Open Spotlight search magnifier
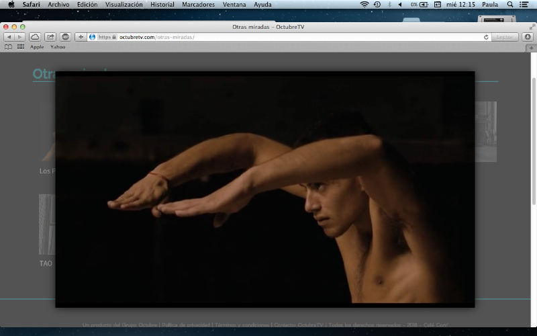The image size is (537, 336). point(510,5)
